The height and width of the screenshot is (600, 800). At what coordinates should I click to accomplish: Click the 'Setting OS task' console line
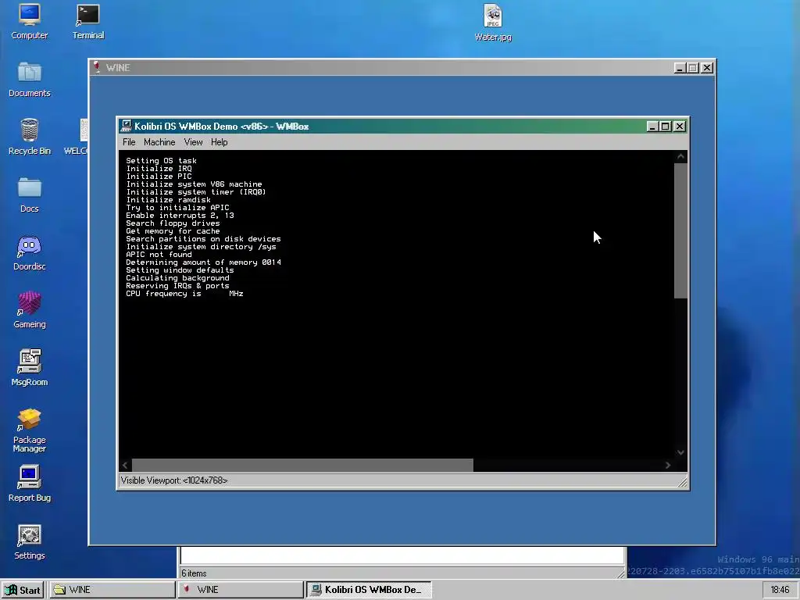pyautogui.click(x=161, y=161)
